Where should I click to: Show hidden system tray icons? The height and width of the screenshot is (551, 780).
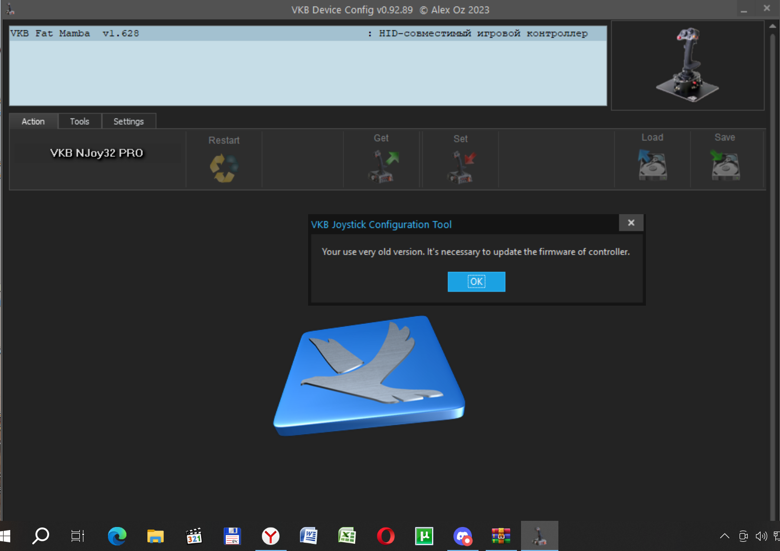pyautogui.click(x=725, y=536)
